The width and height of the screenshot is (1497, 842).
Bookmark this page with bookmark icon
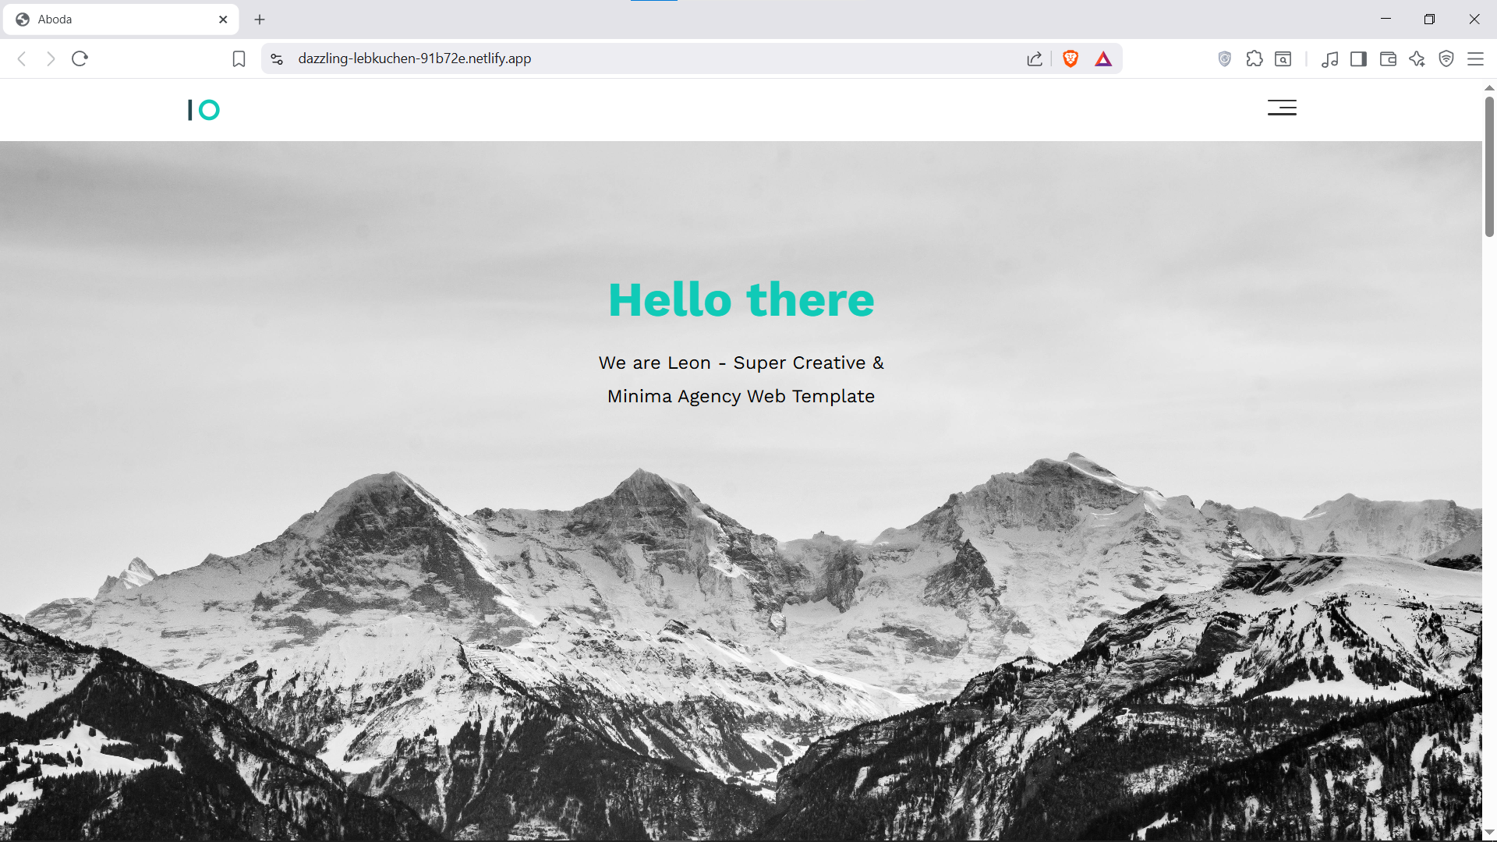click(239, 58)
